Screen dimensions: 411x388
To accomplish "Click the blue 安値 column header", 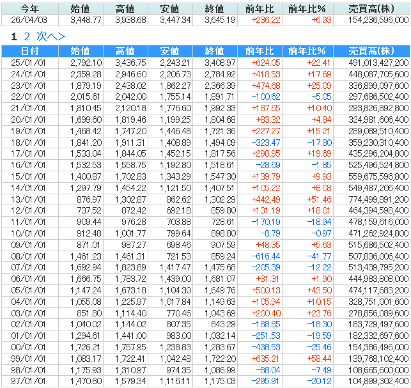I will click(170, 51).
